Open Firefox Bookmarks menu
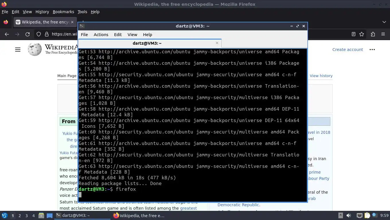 tap(63, 12)
